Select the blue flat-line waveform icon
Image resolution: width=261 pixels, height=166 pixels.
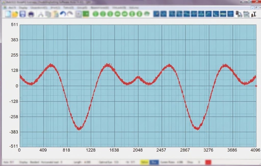[223, 14]
